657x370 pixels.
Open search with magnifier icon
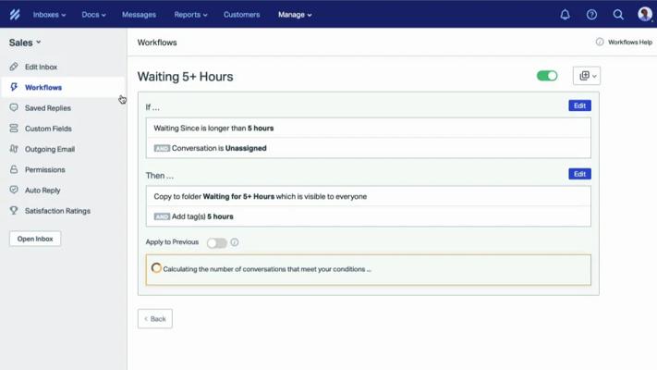[x=618, y=14]
